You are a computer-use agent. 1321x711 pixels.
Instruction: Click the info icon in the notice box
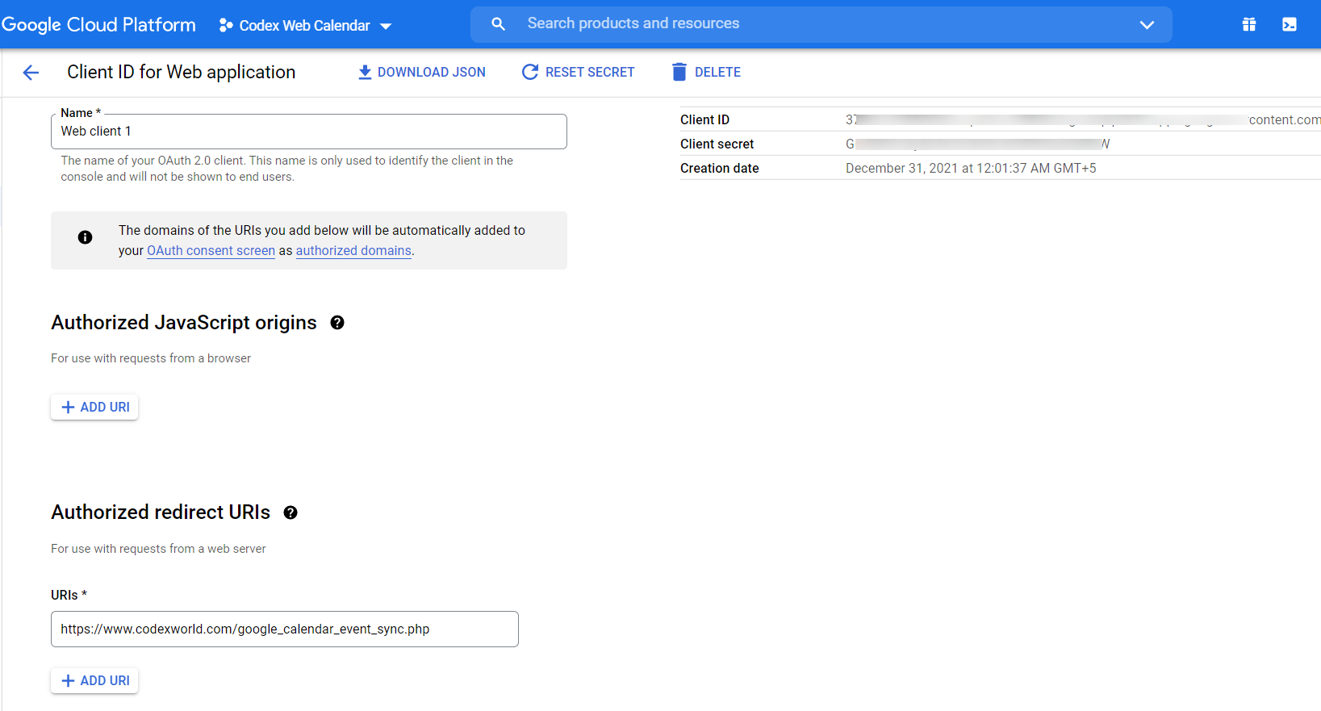coord(85,237)
